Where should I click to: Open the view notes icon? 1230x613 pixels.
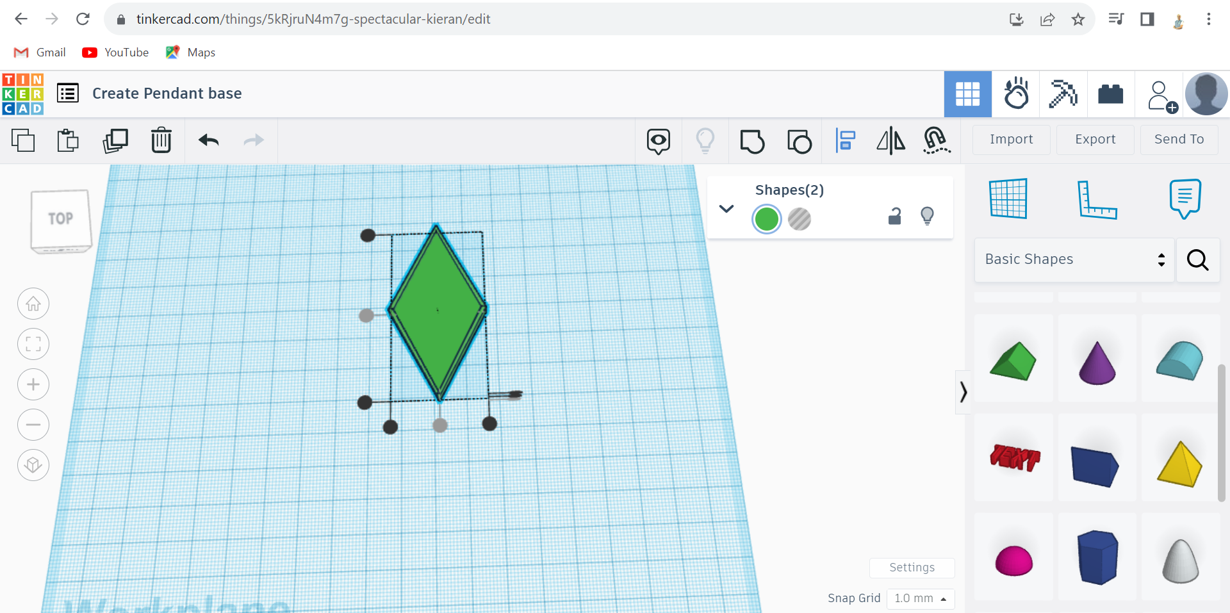tap(659, 141)
